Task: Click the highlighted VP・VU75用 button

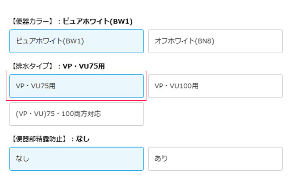Action: (76, 86)
